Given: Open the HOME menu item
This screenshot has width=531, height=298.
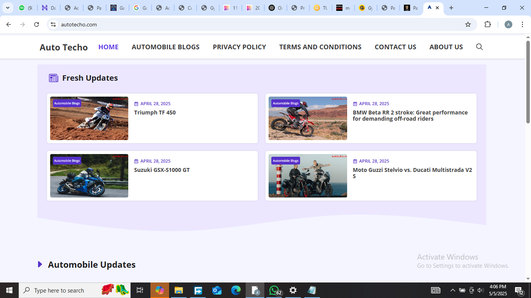Looking at the screenshot, I should pos(108,47).
